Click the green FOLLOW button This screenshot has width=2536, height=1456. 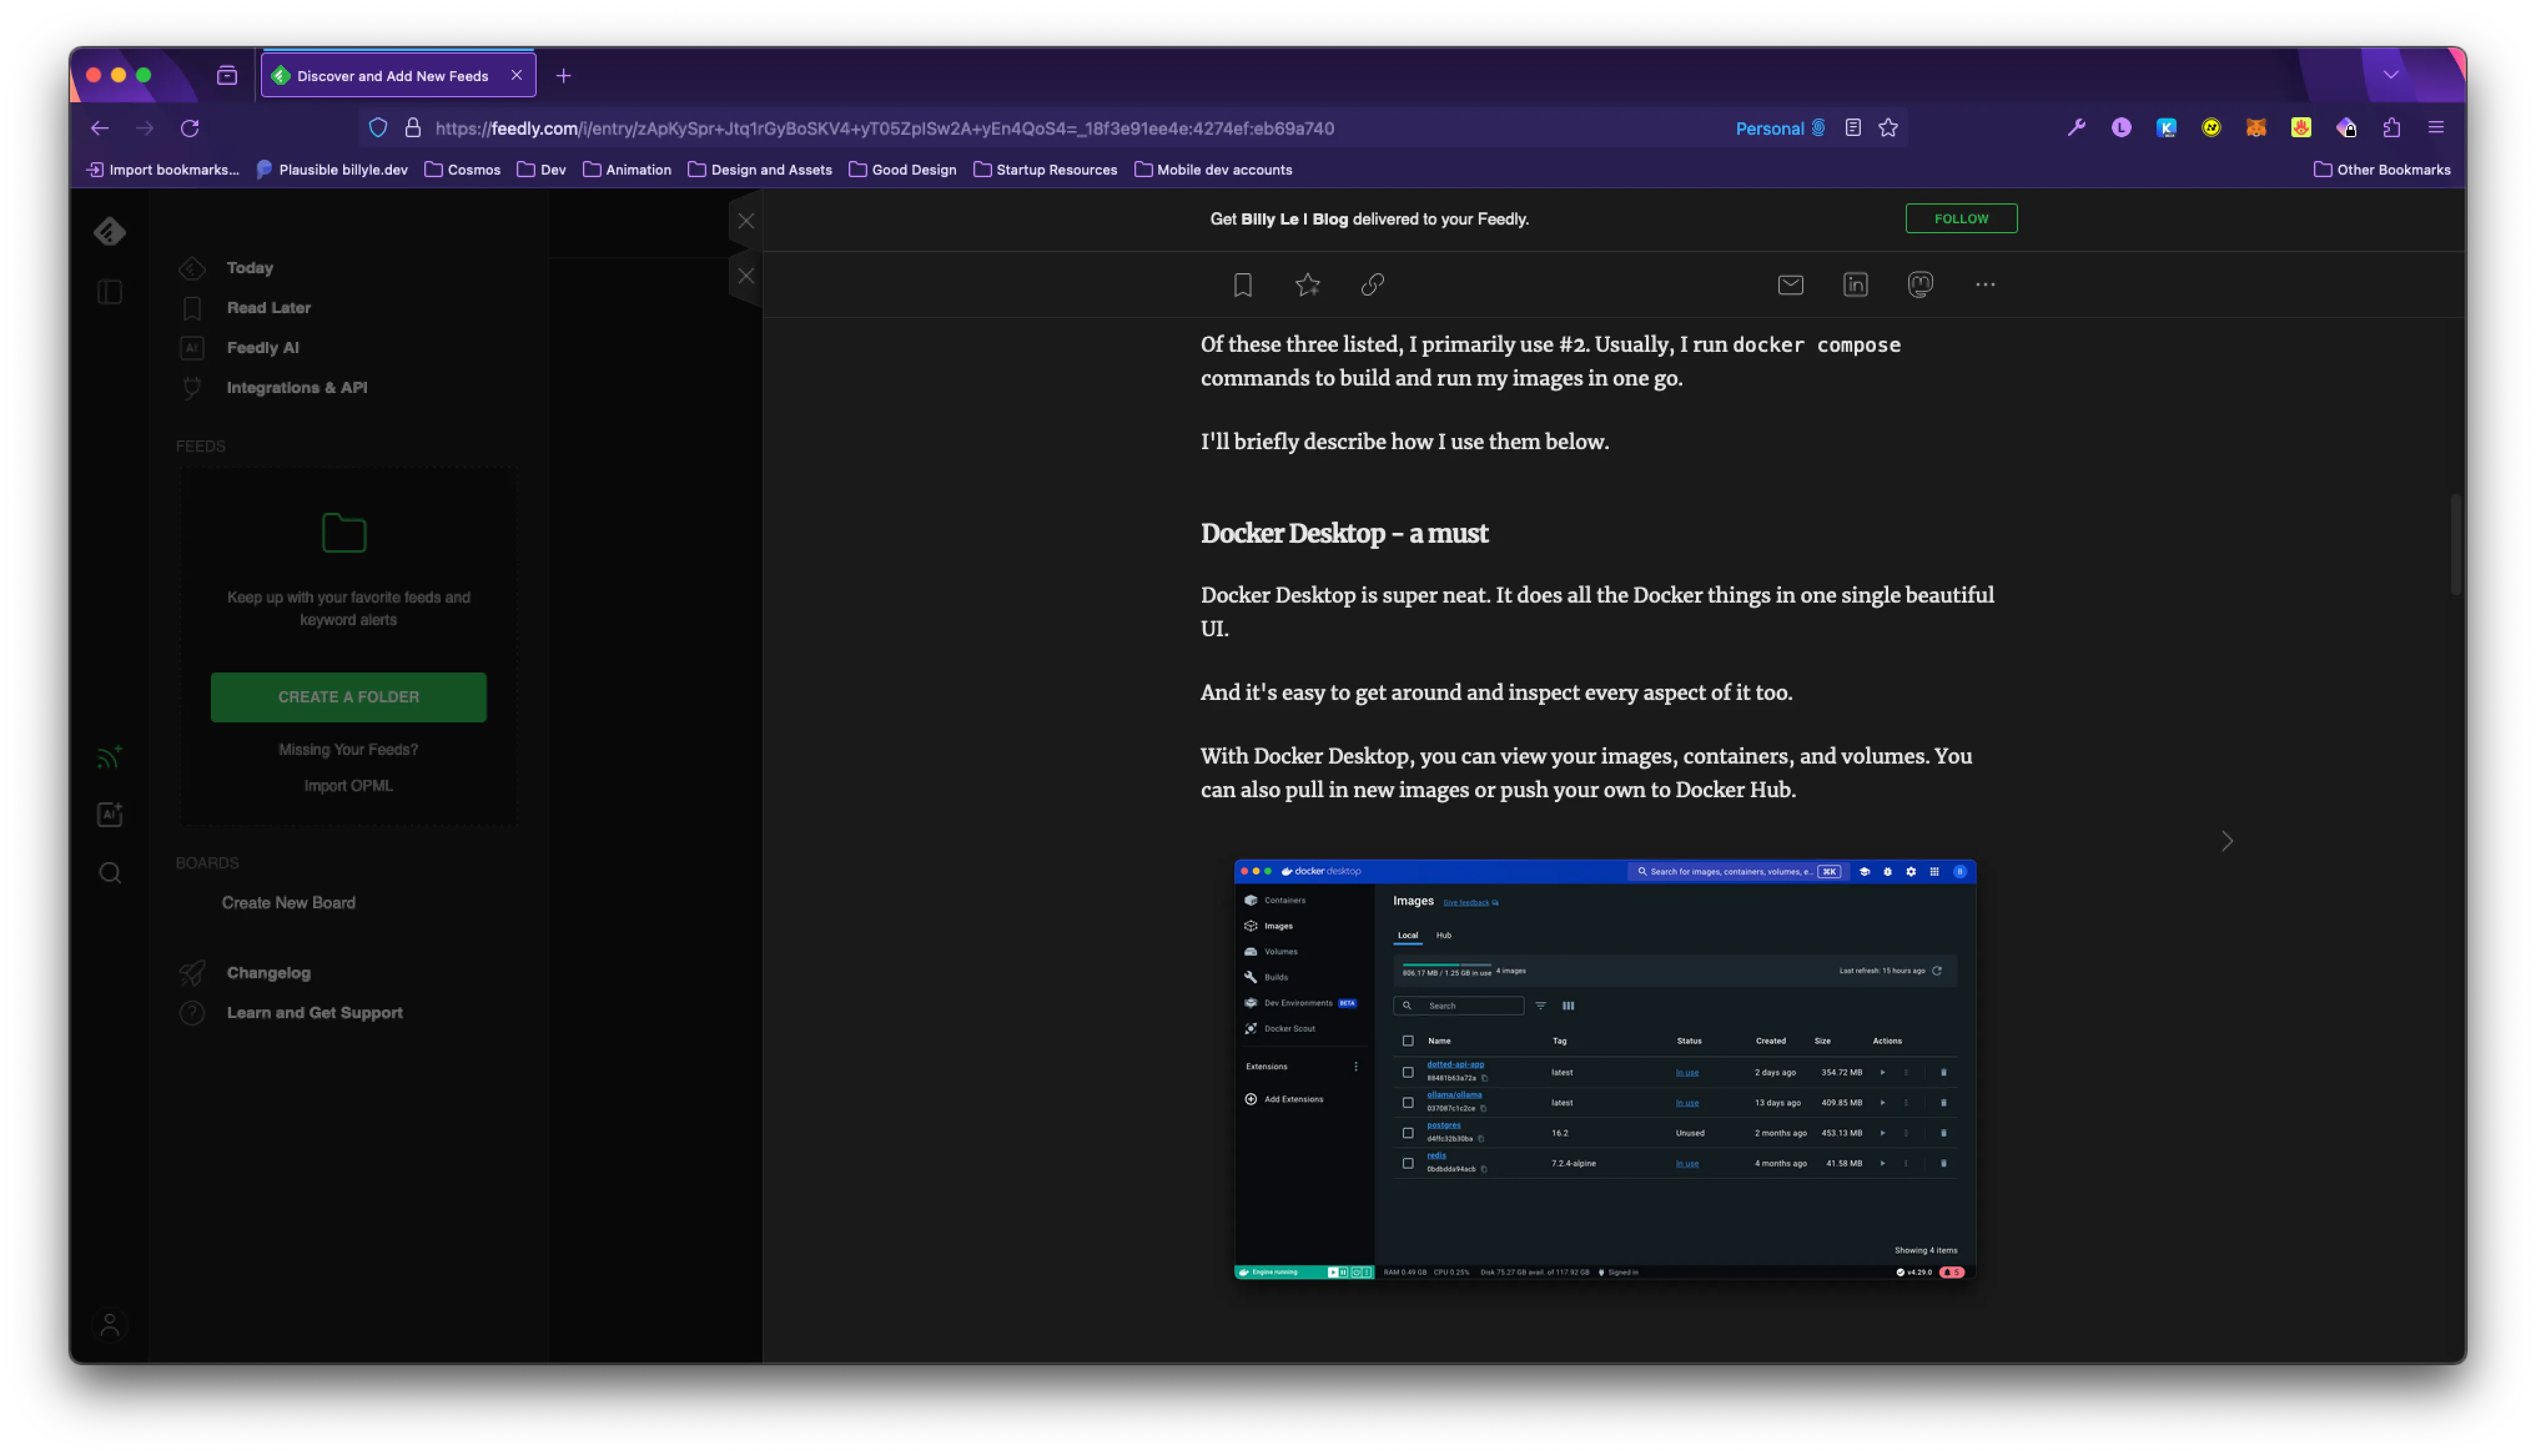[x=1960, y=219]
